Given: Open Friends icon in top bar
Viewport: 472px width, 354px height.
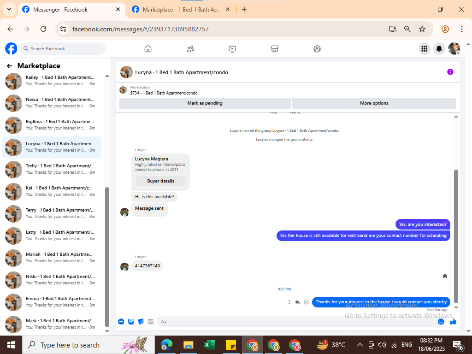Looking at the screenshot, I should point(190,49).
